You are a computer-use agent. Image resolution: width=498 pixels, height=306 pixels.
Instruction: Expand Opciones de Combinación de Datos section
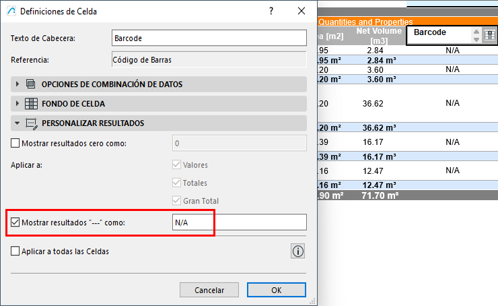(x=17, y=84)
